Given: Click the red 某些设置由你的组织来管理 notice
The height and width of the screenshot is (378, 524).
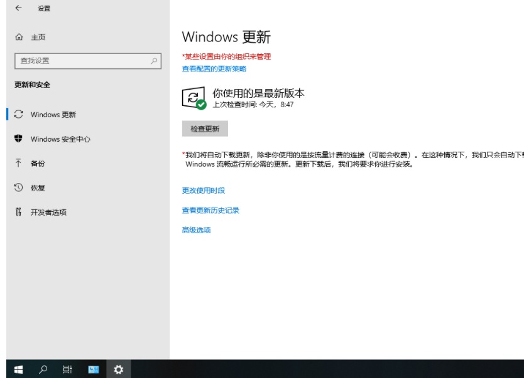Looking at the screenshot, I should pyautogui.click(x=226, y=56).
